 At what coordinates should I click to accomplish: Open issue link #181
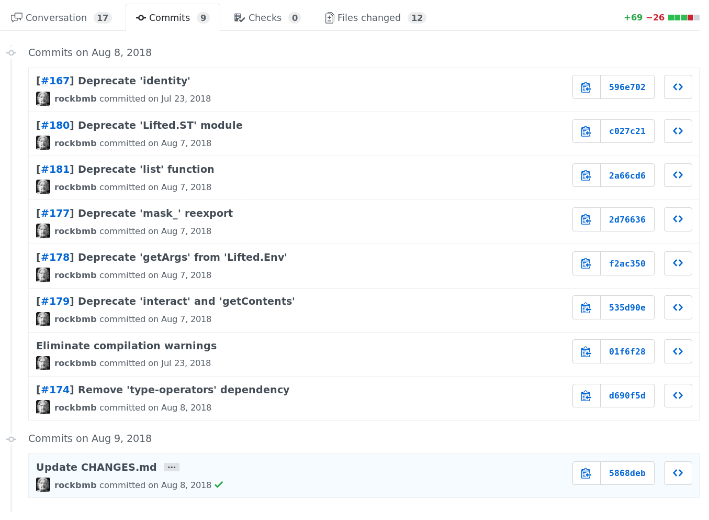(x=55, y=169)
